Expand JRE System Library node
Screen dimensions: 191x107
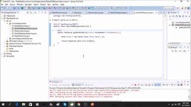click(x=5, y=41)
